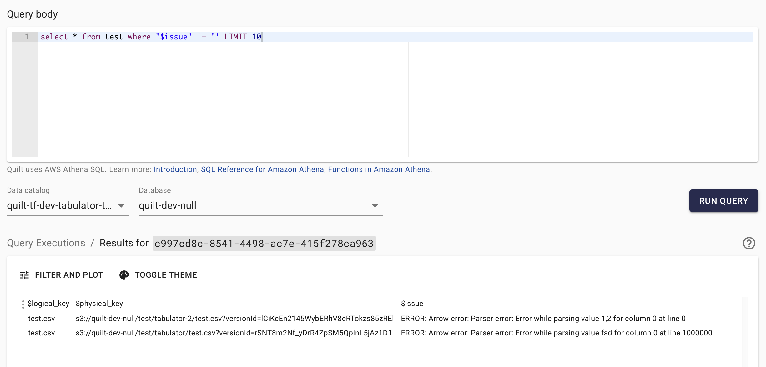Click the results table vertical scrollbar
This screenshot has width=766, height=367.
click(745, 331)
